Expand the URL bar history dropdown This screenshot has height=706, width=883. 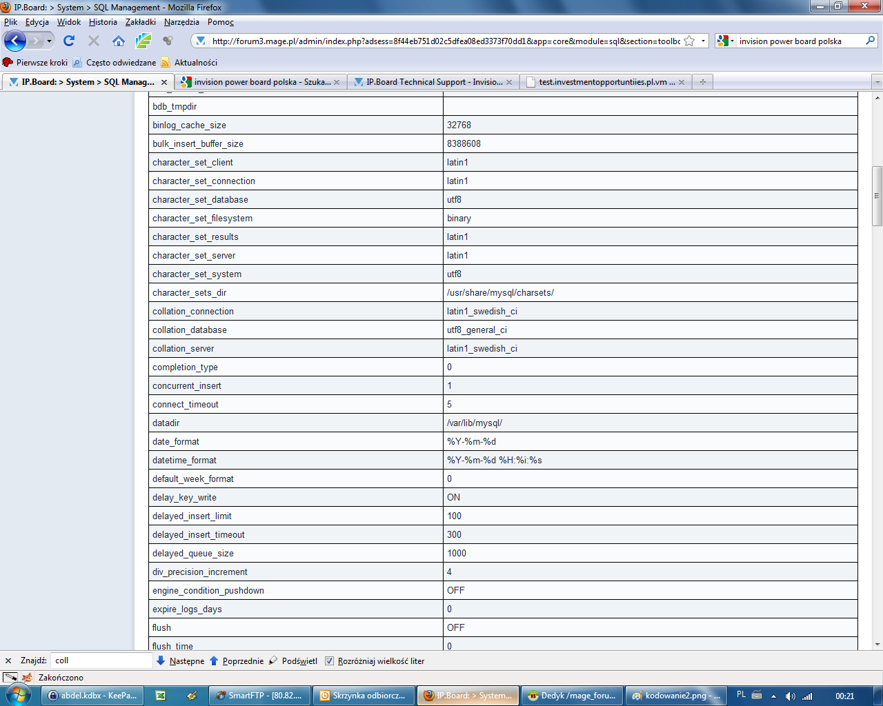703,41
